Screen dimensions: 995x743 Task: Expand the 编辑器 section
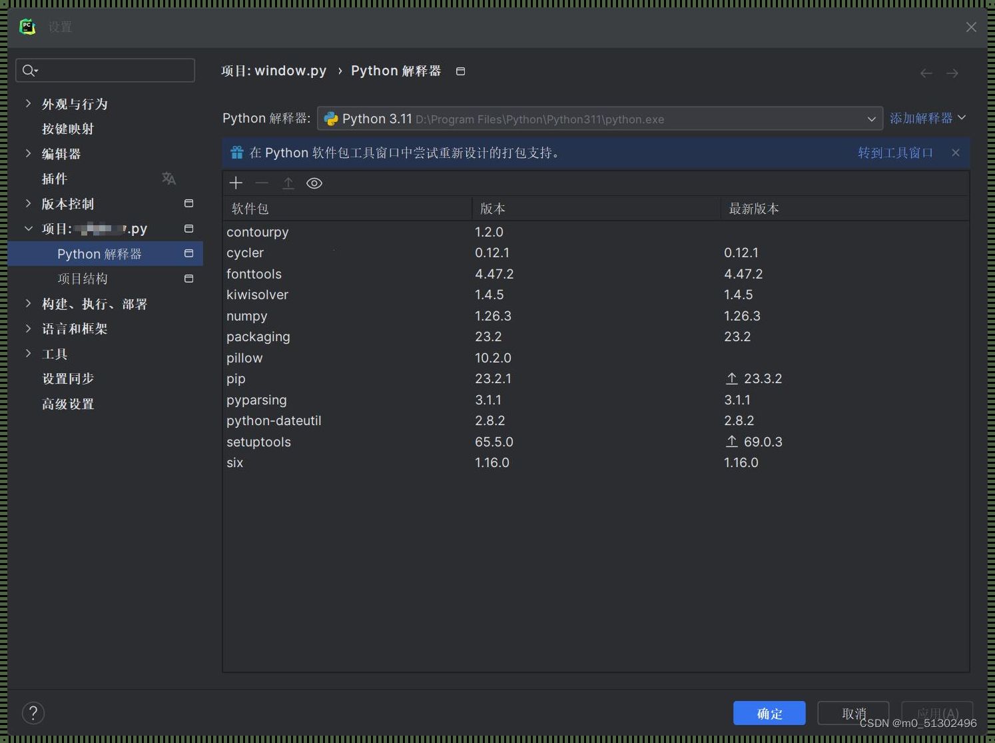click(28, 153)
